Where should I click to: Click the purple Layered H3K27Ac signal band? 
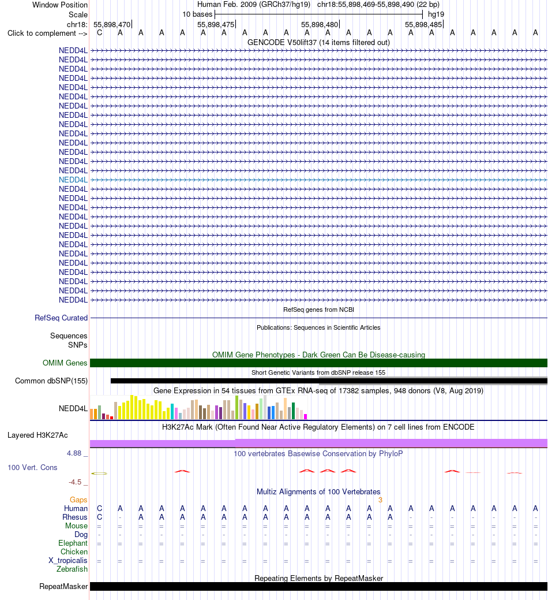(x=319, y=443)
